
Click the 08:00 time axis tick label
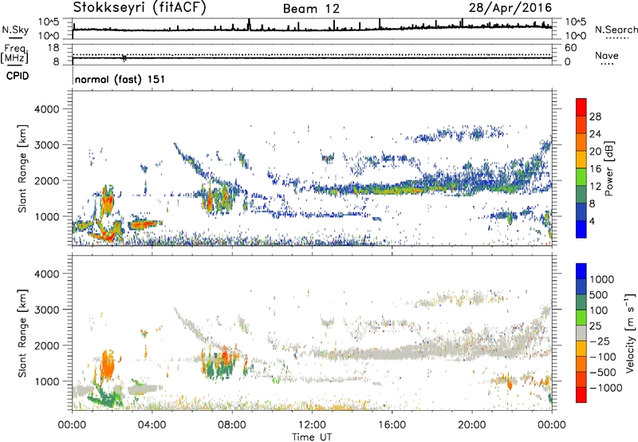[232, 425]
